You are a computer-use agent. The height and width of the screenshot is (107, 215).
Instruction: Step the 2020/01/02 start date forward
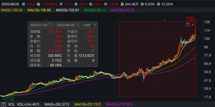click(52, 25)
